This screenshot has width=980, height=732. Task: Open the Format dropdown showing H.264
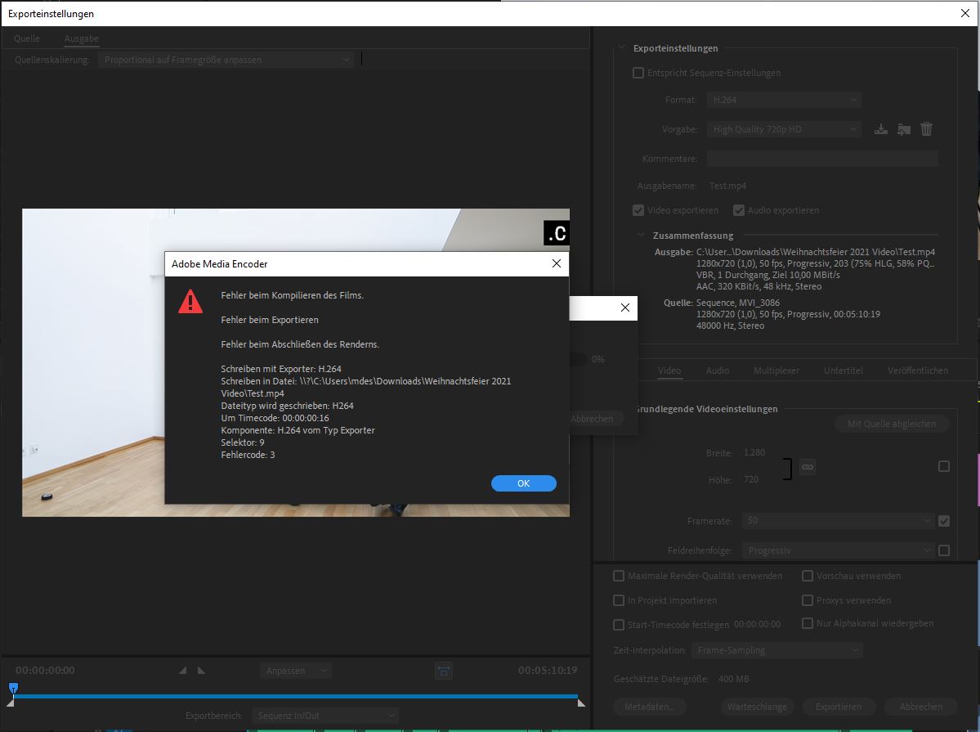[783, 99]
